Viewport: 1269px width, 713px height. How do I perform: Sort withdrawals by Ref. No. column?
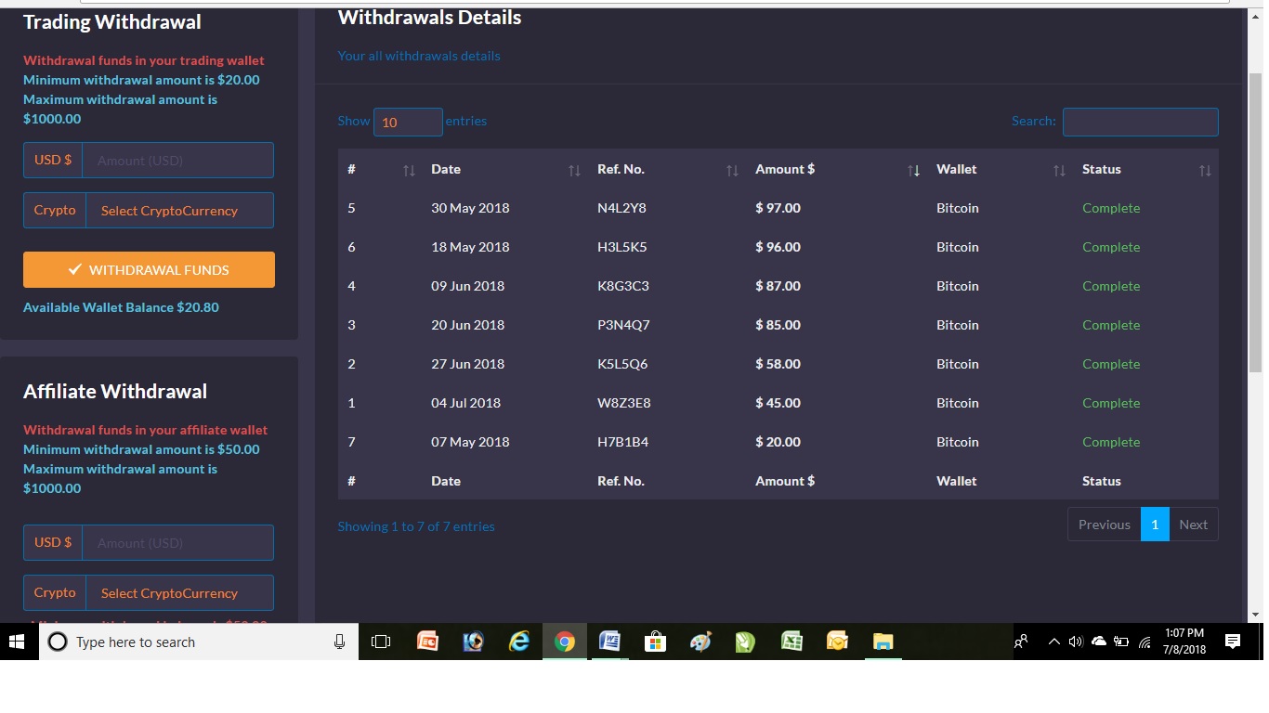(667, 169)
